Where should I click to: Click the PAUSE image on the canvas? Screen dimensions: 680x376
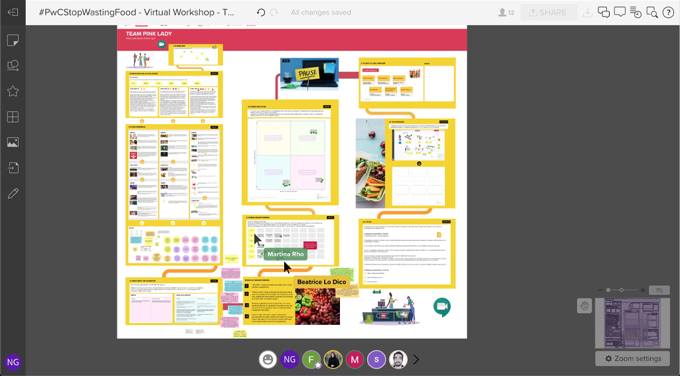(309, 74)
